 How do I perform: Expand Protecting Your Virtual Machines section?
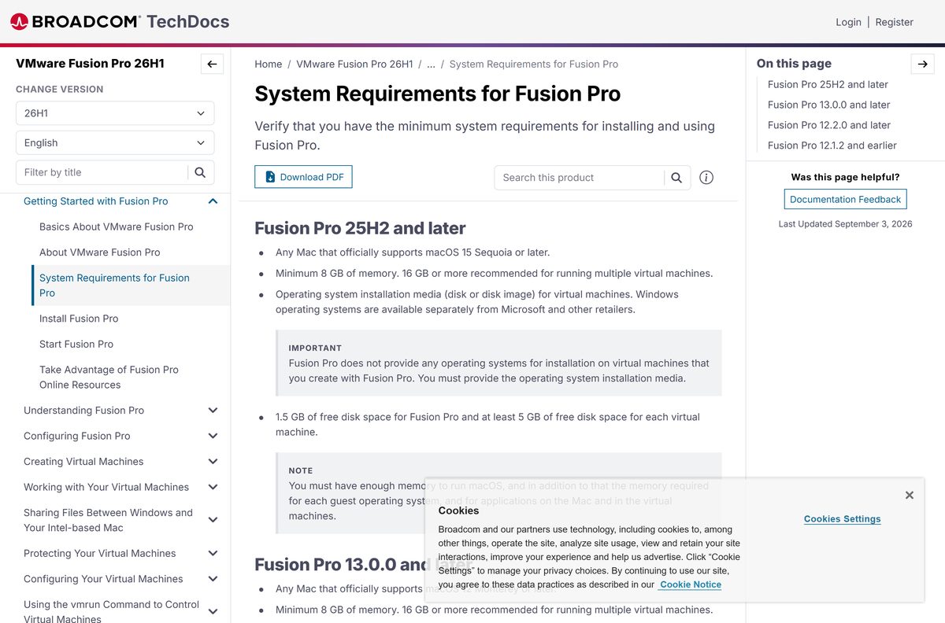pyautogui.click(x=213, y=554)
